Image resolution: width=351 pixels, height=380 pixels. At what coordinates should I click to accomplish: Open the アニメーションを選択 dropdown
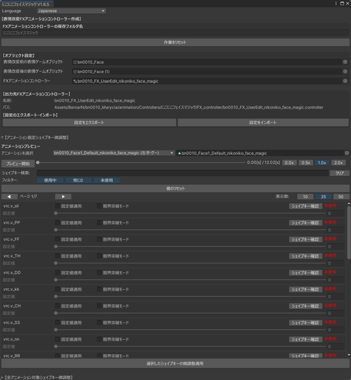click(114, 153)
